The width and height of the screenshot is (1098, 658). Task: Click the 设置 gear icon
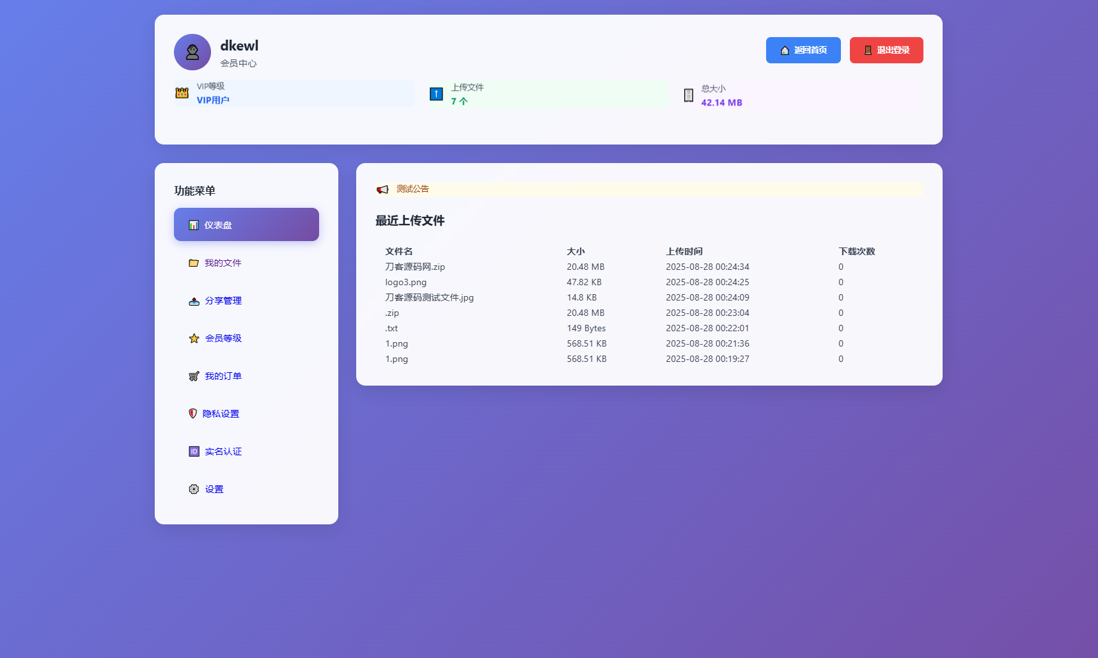[x=193, y=489]
